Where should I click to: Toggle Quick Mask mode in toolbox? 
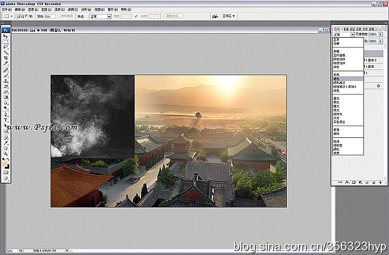pyautogui.click(x=6, y=172)
